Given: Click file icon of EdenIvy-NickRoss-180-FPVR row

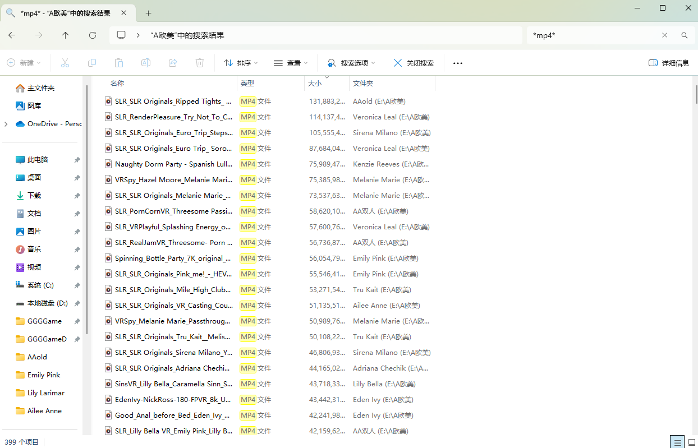Looking at the screenshot, I should coord(109,400).
